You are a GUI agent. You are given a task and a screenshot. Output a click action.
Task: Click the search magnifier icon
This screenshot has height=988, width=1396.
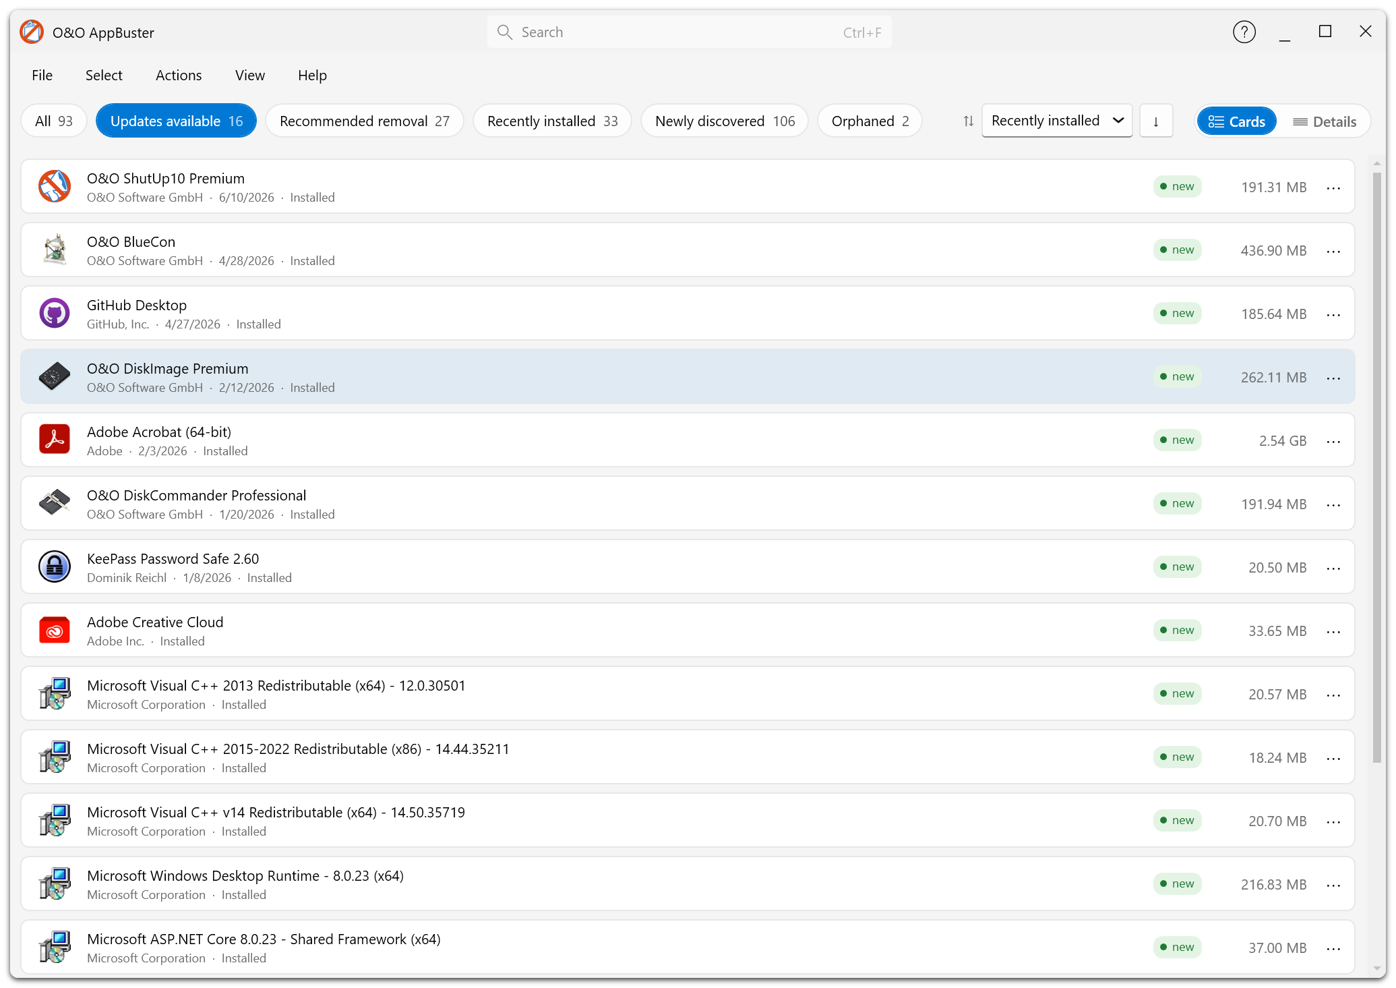click(x=504, y=32)
